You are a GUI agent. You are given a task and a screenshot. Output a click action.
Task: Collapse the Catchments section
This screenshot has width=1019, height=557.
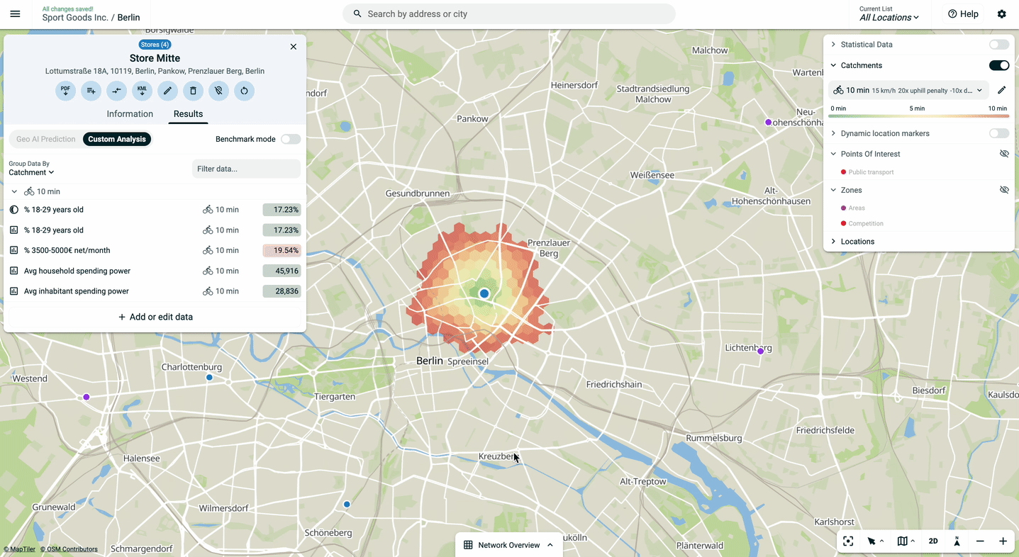[x=833, y=65]
